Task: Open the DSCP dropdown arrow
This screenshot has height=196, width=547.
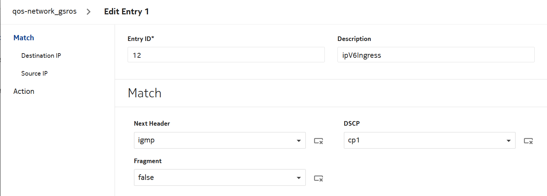Action: click(508, 141)
